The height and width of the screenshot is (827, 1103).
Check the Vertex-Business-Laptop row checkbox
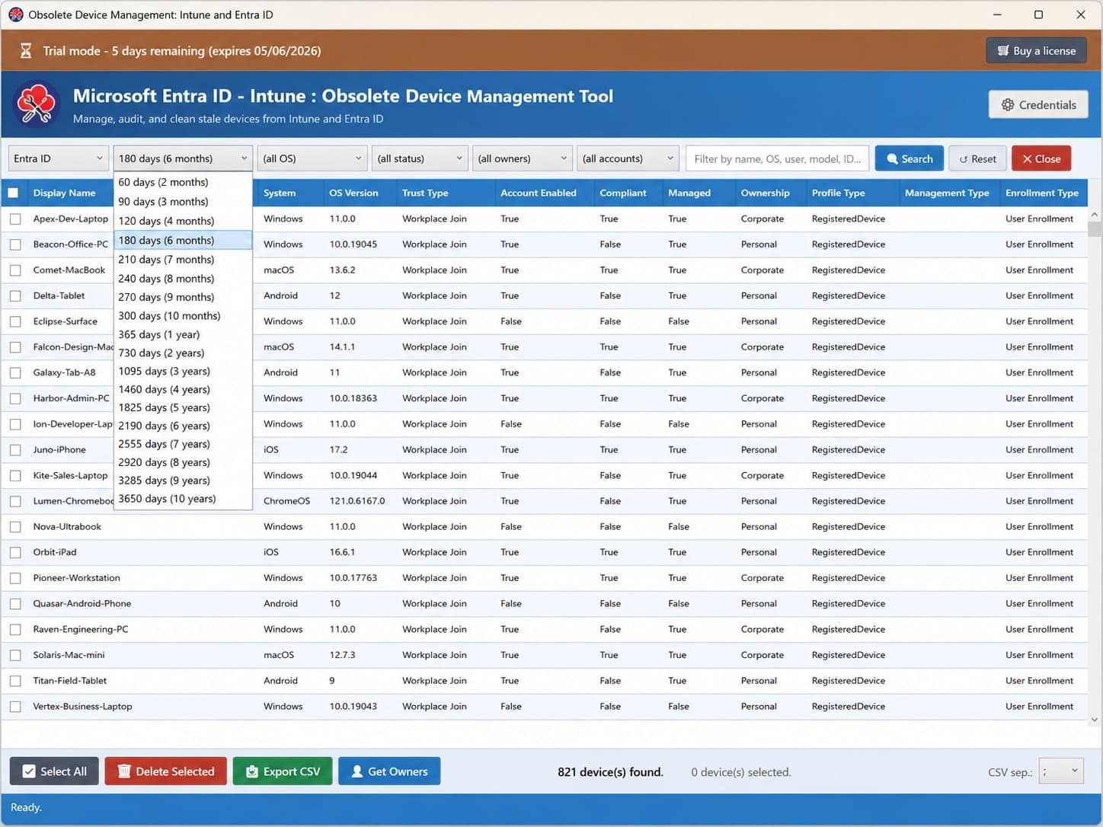point(15,707)
